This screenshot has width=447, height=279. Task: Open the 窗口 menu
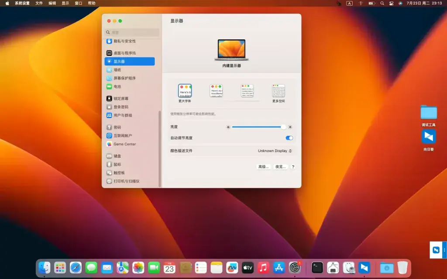(79, 3)
